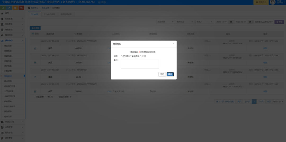
Task: Click the 微信公众号 cloud icon
Action: (2, 122)
